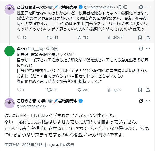
Task: Repost @ao's post with 13 reposts
Action: tap(48, 90)
